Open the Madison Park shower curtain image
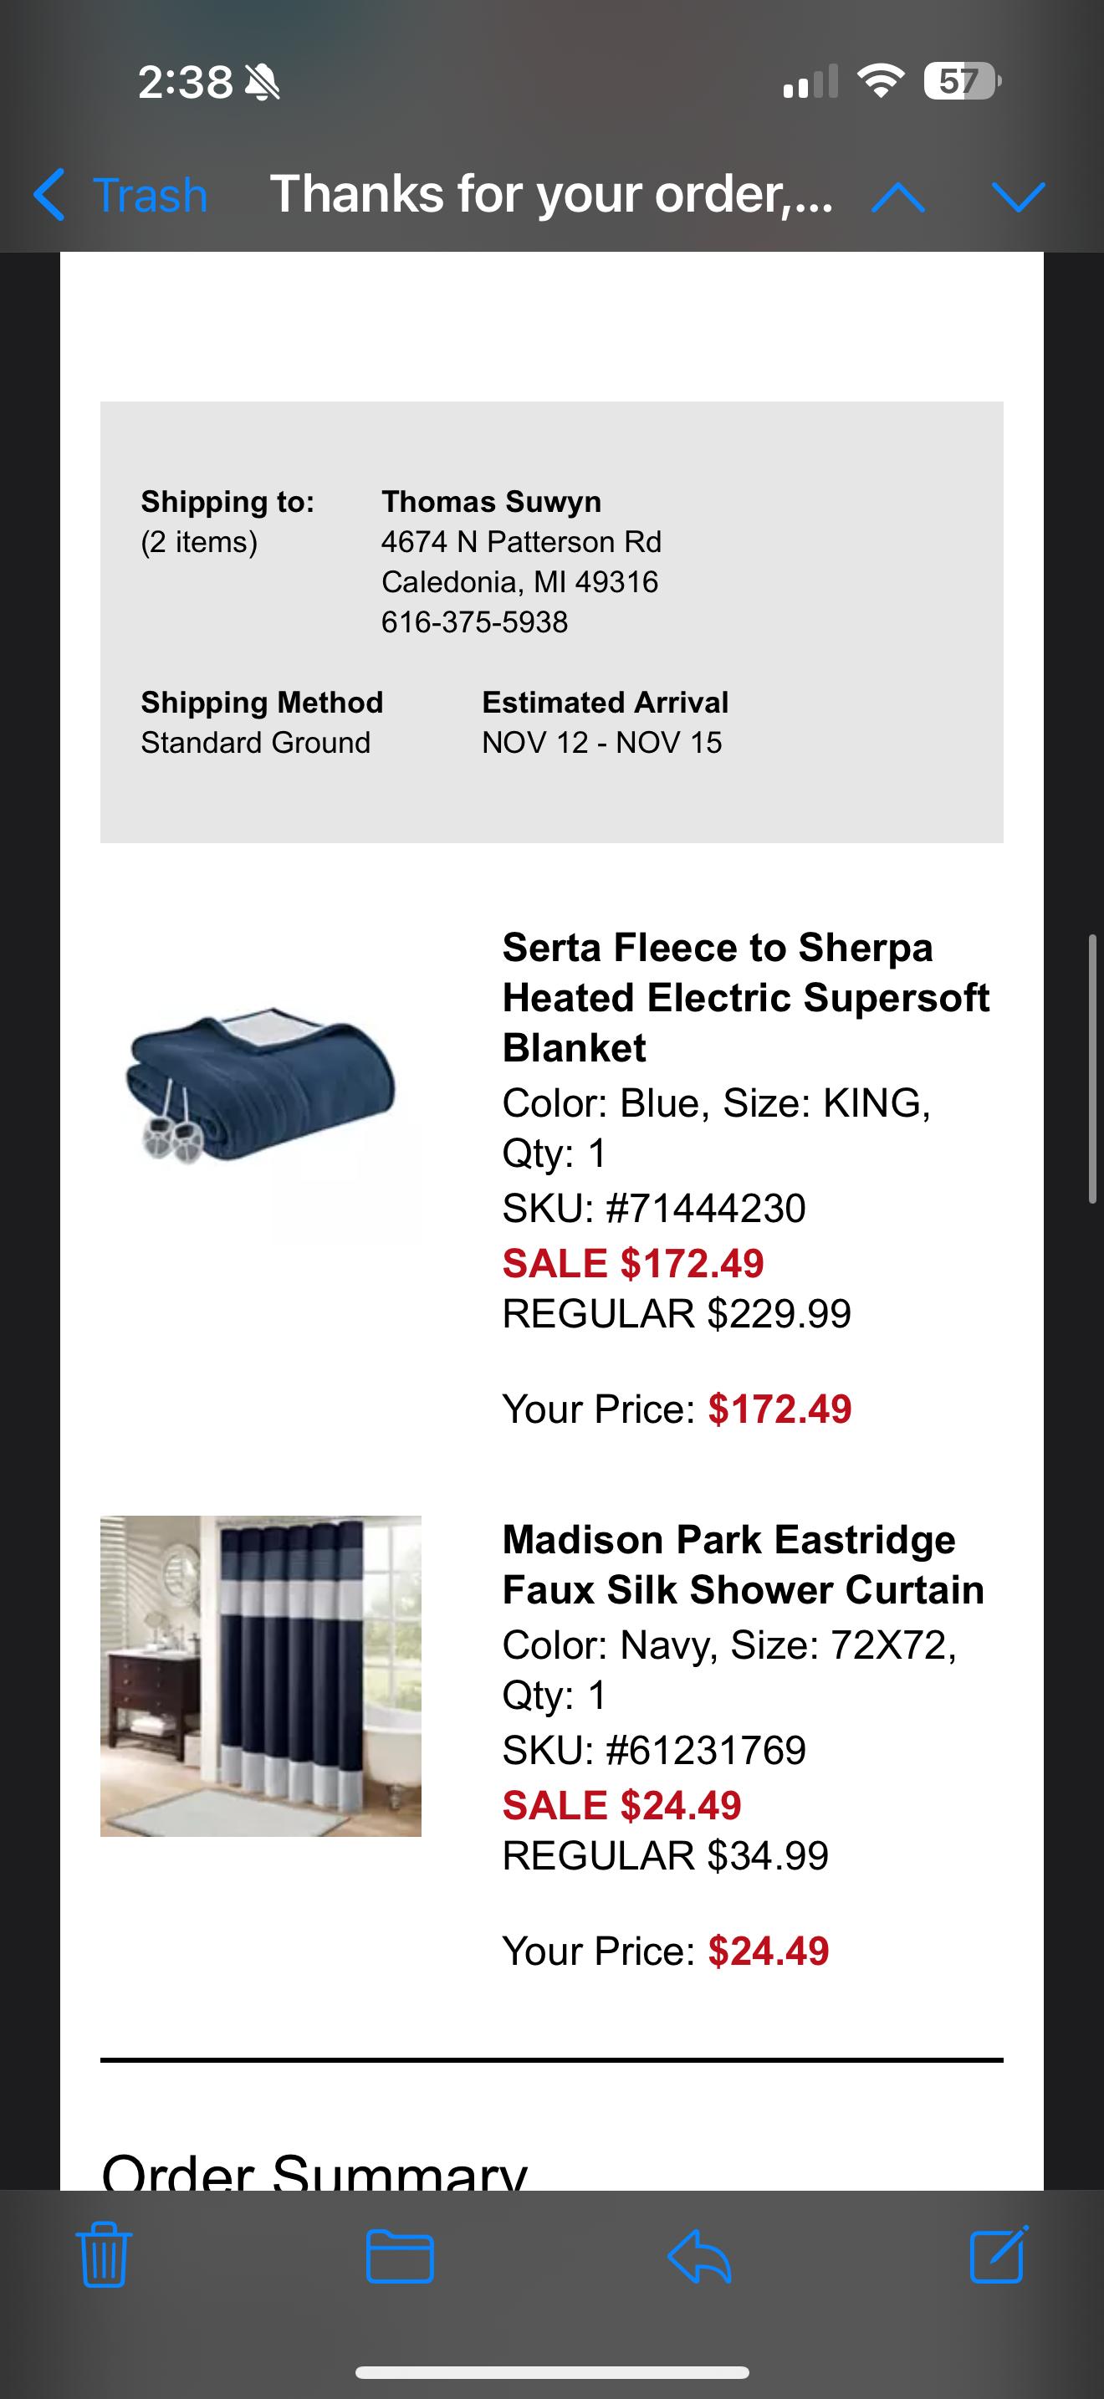1104x2399 pixels. point(261,1676)
